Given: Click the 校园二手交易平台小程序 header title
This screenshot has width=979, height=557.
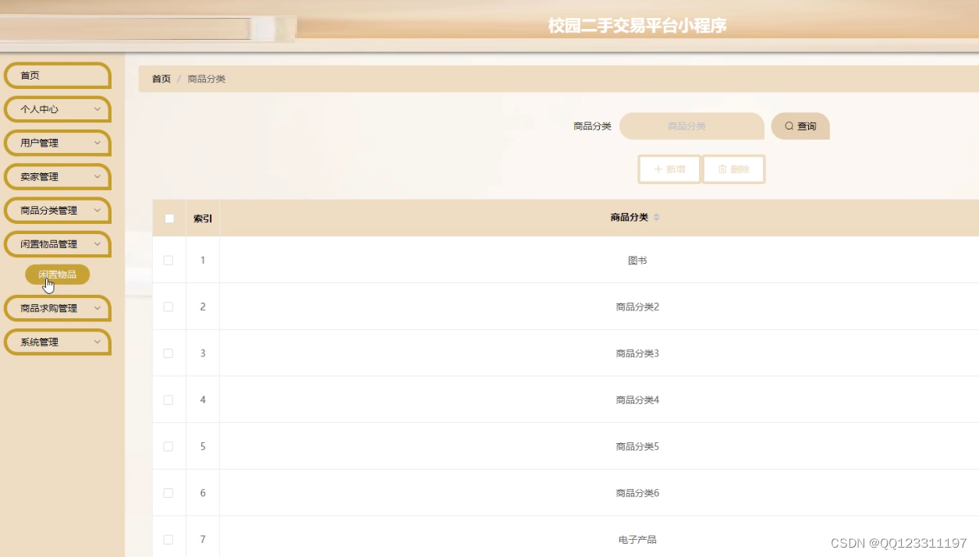Looking at the screenshot, I should coord(637,26).
